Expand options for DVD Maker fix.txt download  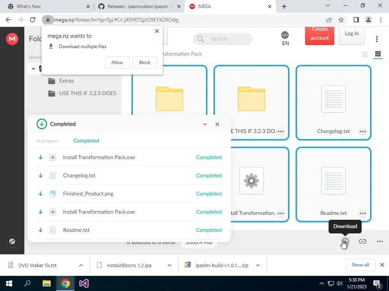pos(81,265)
